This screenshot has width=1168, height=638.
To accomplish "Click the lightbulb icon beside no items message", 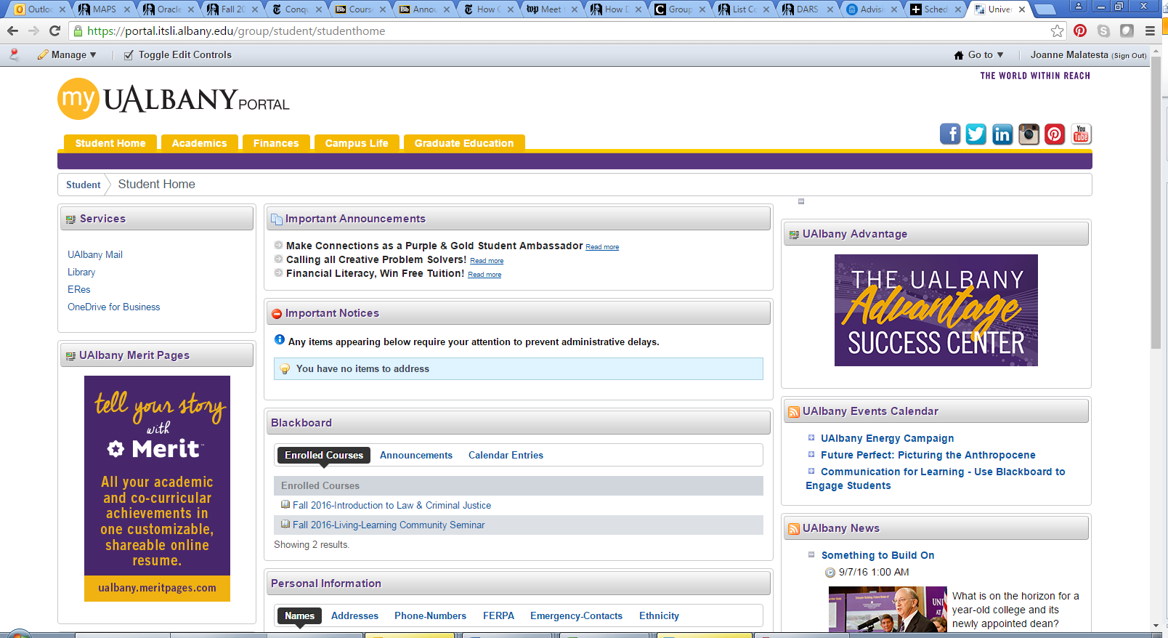I will [x=285, y=369].
